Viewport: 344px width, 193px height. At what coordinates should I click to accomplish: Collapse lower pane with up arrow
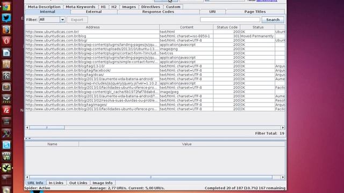(x=26, y=138)
